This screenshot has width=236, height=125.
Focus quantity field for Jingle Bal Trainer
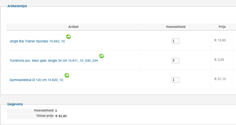176,41
